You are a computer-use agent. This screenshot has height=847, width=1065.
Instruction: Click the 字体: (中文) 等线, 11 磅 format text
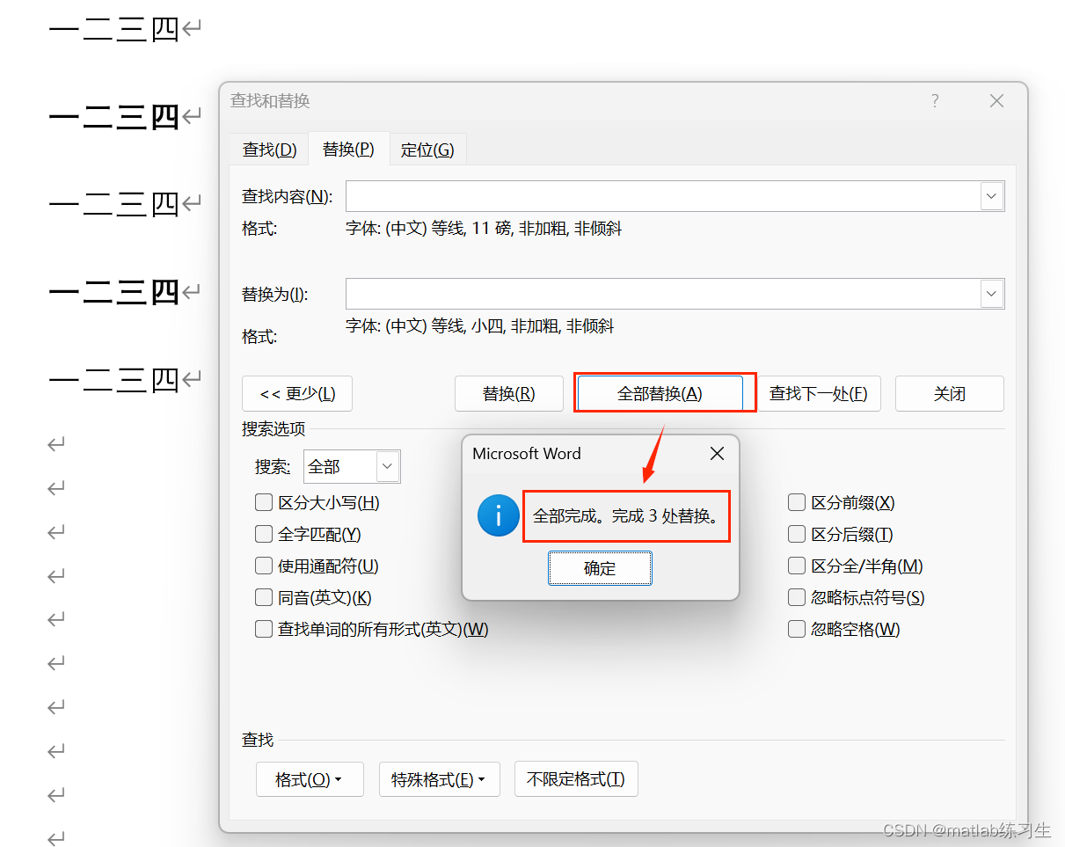tap(484, 229)
